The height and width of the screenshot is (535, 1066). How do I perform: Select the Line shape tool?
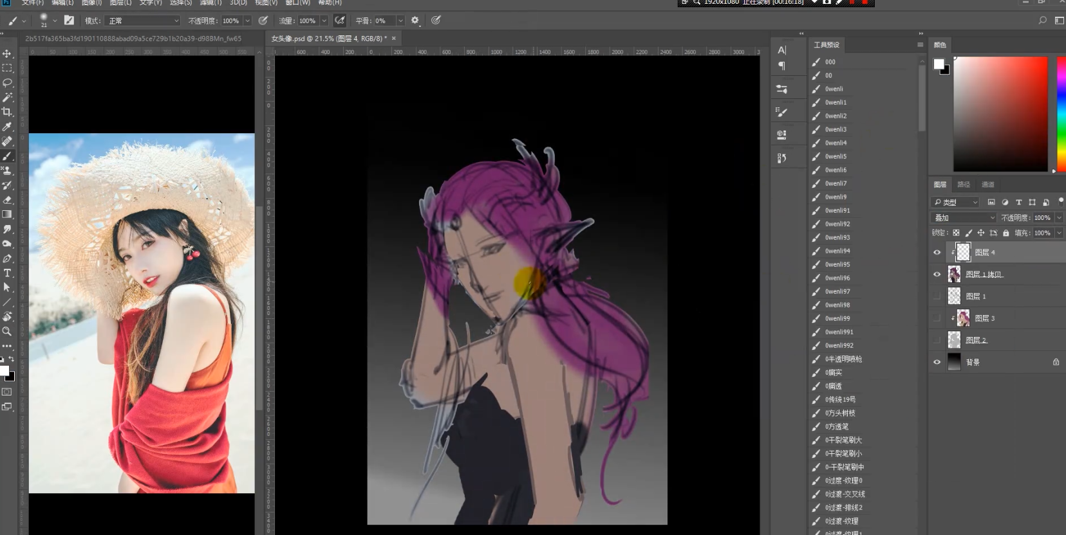click(x=7, y=302)
